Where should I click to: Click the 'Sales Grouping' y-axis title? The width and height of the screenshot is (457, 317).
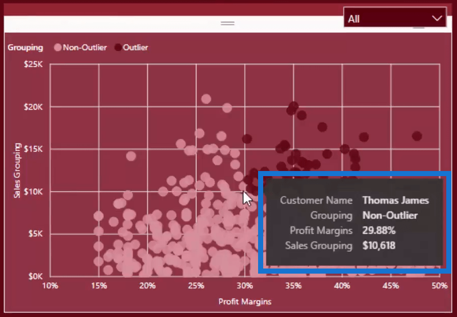tap(17, 170)
